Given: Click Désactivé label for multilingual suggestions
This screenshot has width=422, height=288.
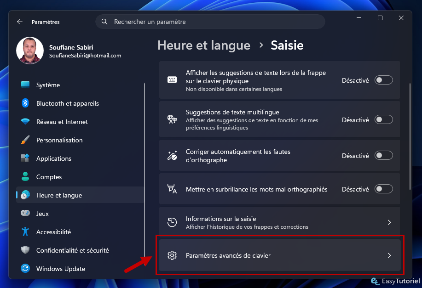Looking at the screenshot, I should pyautogui.click(x=355, y=120).
